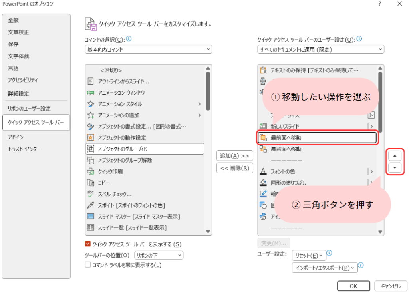The image size is (409, 292).
Task: Click the outline-to-slides icon (アウトラインからスライド)
Action: 91,81
